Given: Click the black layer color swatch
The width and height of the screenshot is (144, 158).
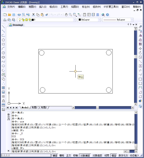Looking at the screenshot, I should pyautogui.click(x=33, y=20).
